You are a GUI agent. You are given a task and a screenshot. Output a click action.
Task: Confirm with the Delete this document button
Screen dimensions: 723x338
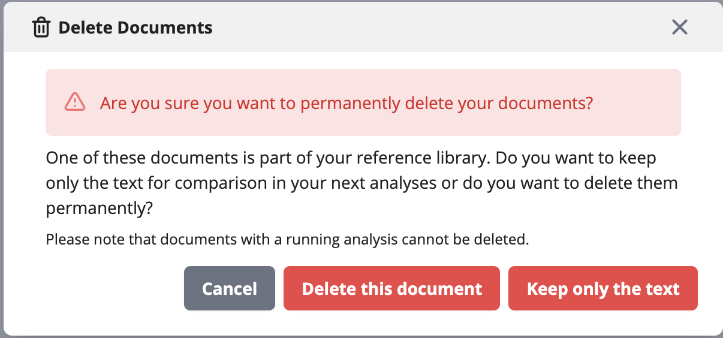(391, 288)
